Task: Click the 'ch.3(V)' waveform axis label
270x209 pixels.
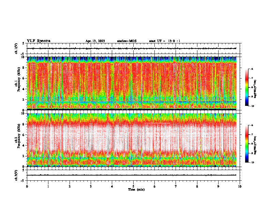Action: pos(16,175)
